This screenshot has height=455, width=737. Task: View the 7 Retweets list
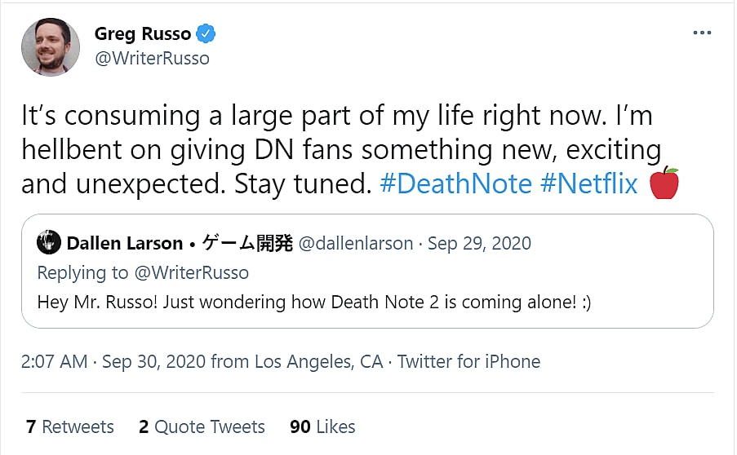(70, 426)
